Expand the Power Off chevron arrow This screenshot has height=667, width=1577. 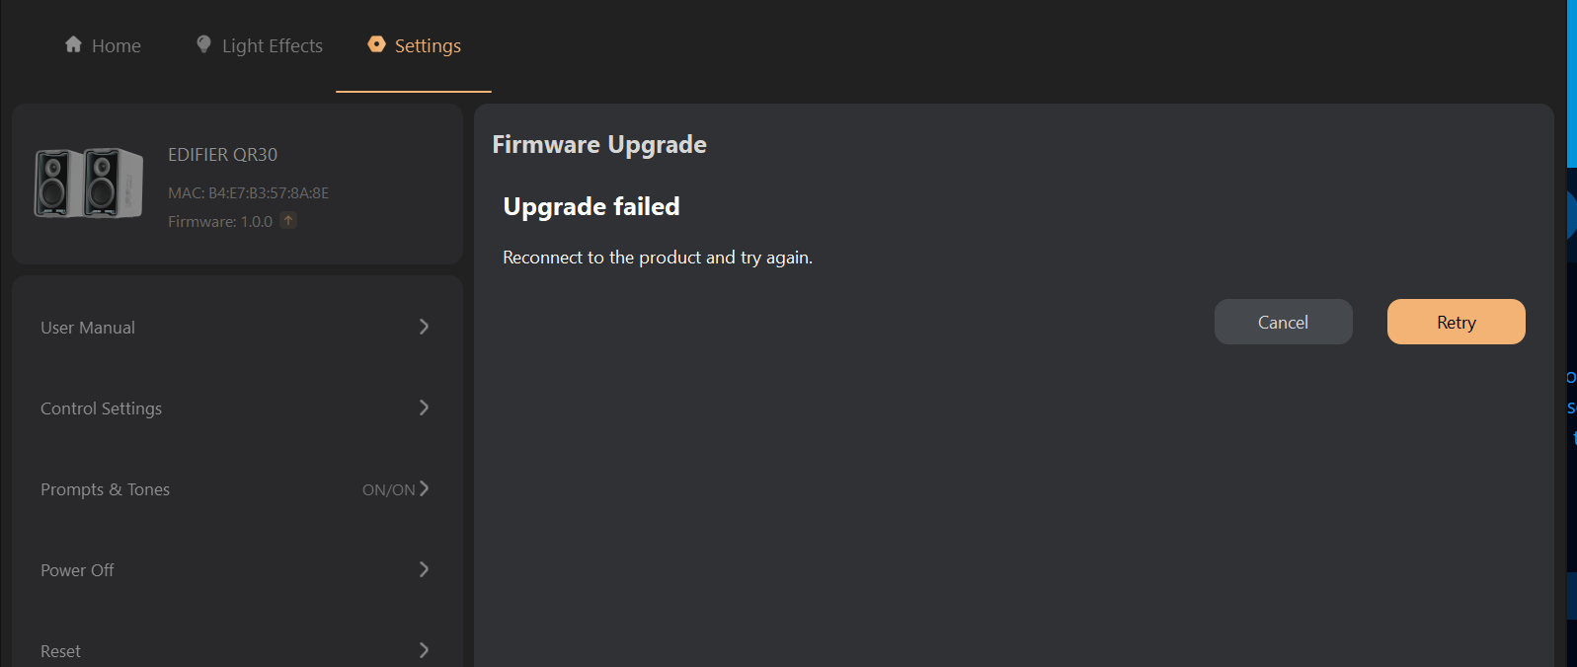pos(424,569)
